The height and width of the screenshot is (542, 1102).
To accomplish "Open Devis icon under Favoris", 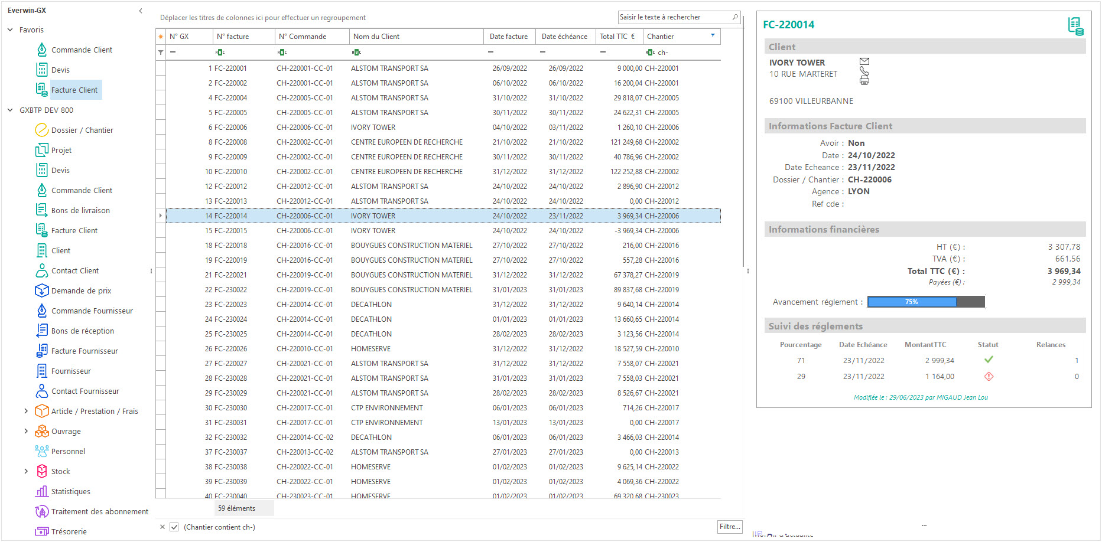I will click(42, 70).
